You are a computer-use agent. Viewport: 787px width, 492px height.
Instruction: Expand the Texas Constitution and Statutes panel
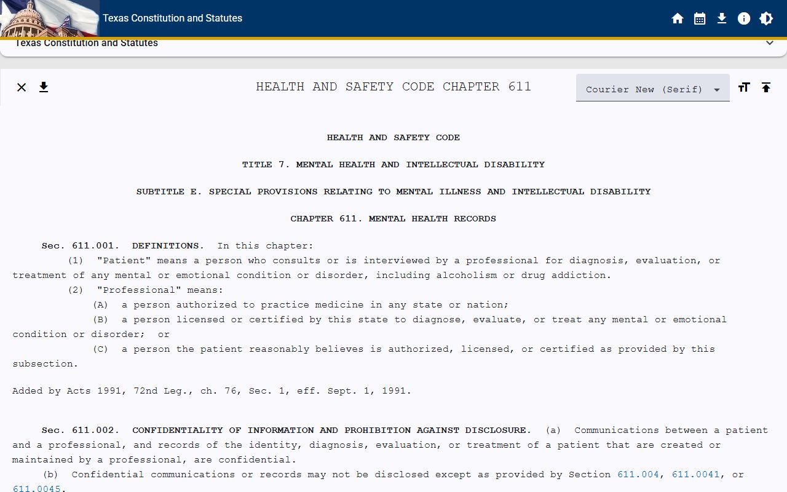point(769,43)
